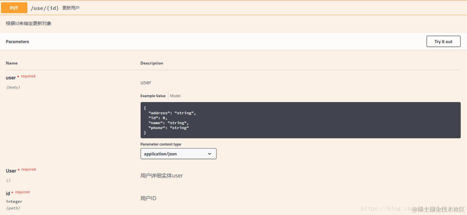The image size is (467, 215).
Task: Click the lowercase user parameter name
Action: 11,78
